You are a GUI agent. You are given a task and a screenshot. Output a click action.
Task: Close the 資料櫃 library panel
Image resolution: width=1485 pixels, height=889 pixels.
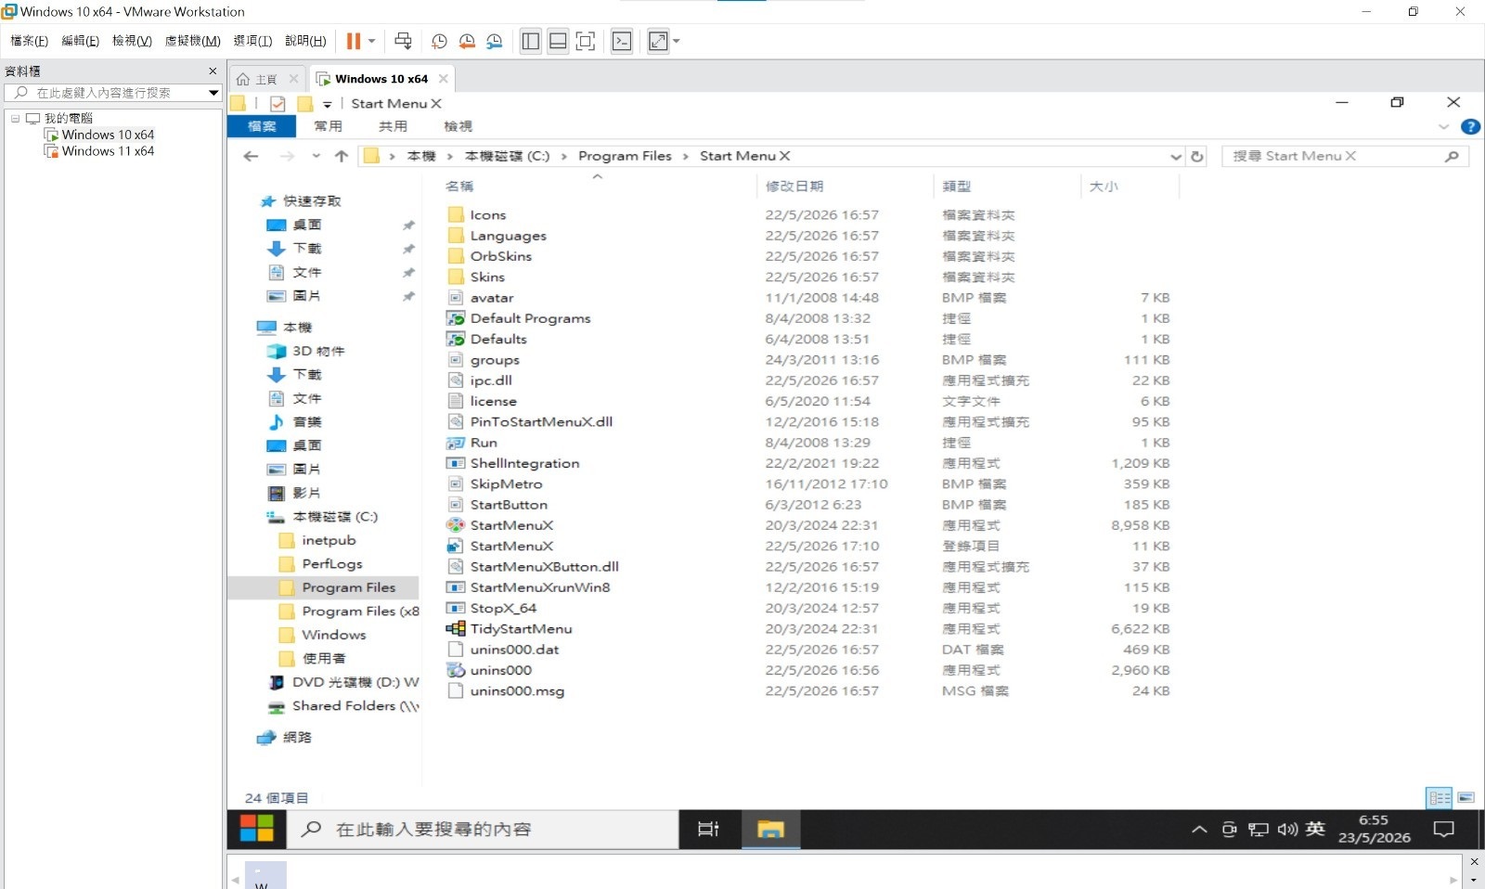pyautogui.click(x=213, y=71)
